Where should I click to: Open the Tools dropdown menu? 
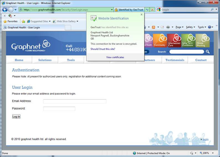[201, 27]
